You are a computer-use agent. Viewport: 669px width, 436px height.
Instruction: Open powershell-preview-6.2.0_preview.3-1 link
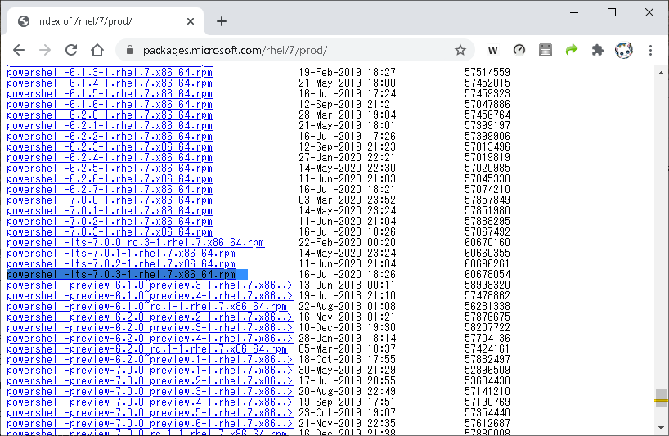click(150, 328)
